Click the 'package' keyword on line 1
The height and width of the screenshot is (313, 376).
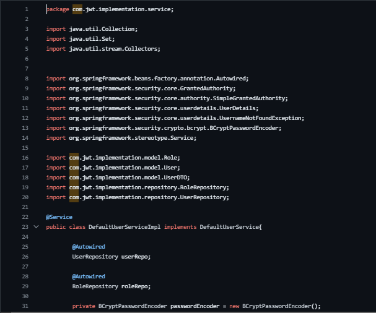click(x=58, y=9)
